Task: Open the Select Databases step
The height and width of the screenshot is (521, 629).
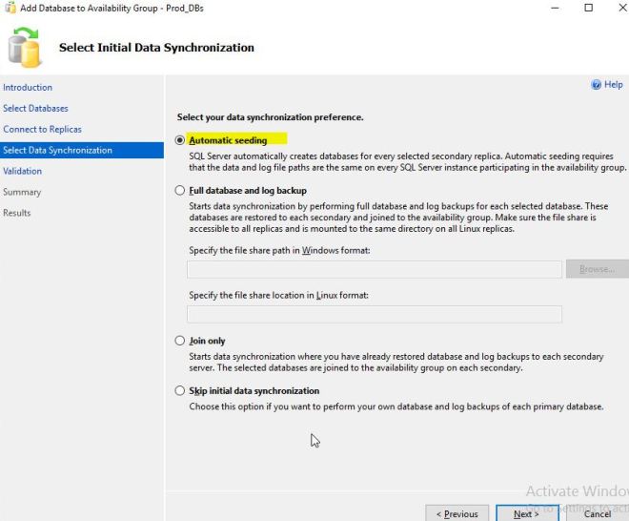Action: [x=35, y=109]
